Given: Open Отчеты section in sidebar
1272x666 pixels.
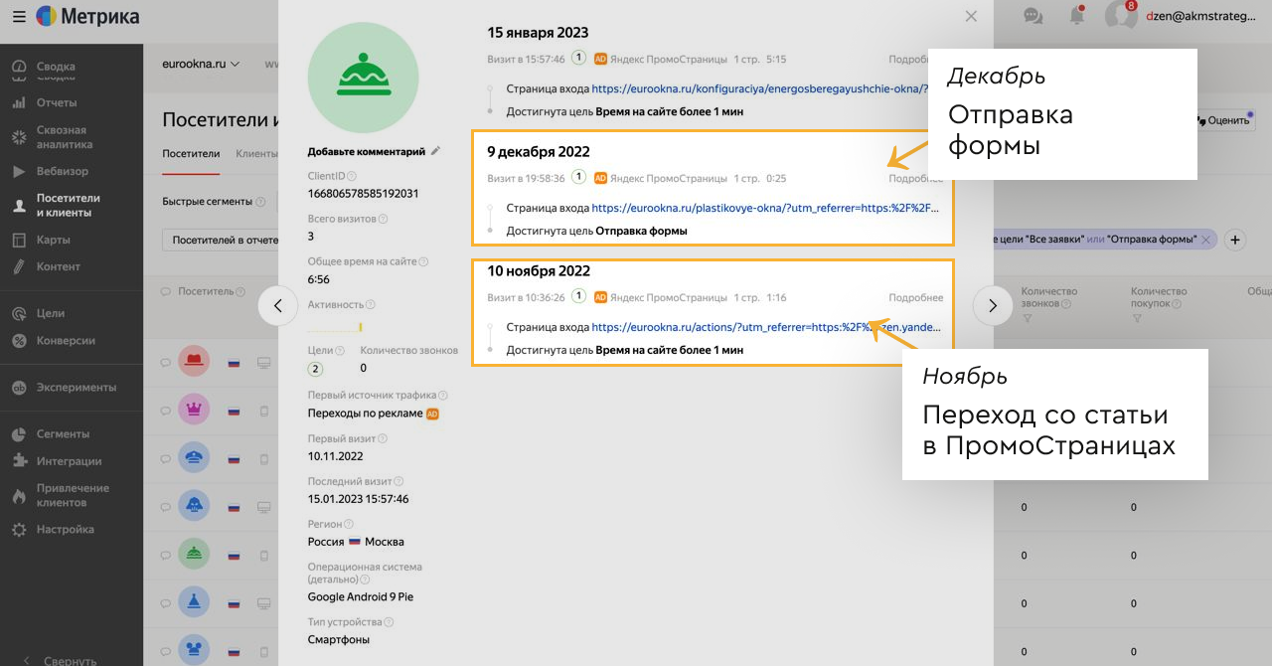Looking at the screenshot, I should [x=57, y=102].
